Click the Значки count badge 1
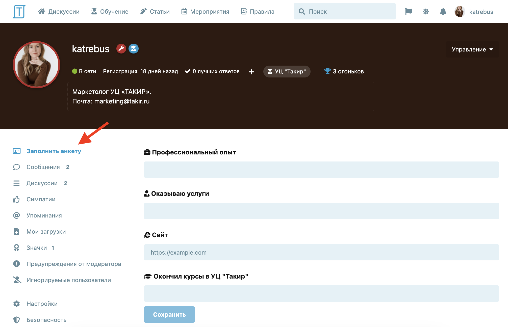Image resolution: width=508 pixels, height=327 pixels. tap(53, 248)
